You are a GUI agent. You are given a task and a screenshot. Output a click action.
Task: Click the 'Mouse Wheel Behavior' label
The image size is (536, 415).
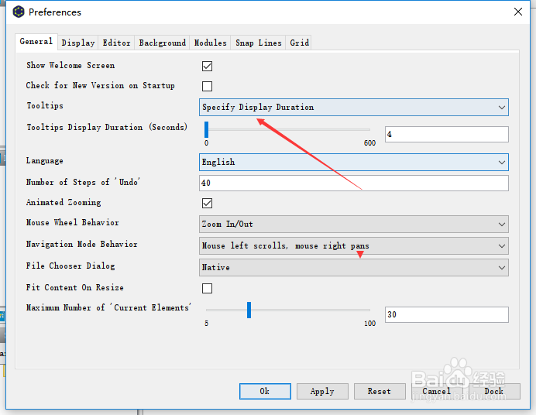tap(73, 223)
